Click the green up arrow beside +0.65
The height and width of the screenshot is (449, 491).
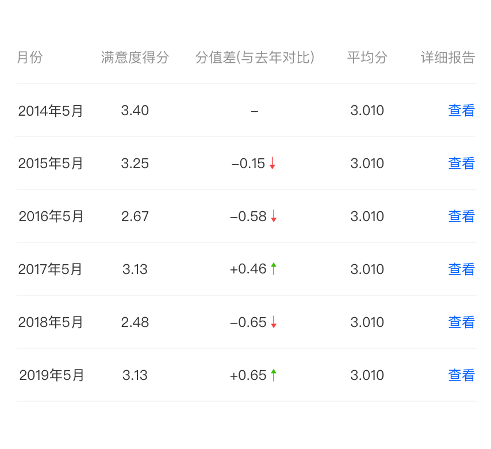point(273,375)
